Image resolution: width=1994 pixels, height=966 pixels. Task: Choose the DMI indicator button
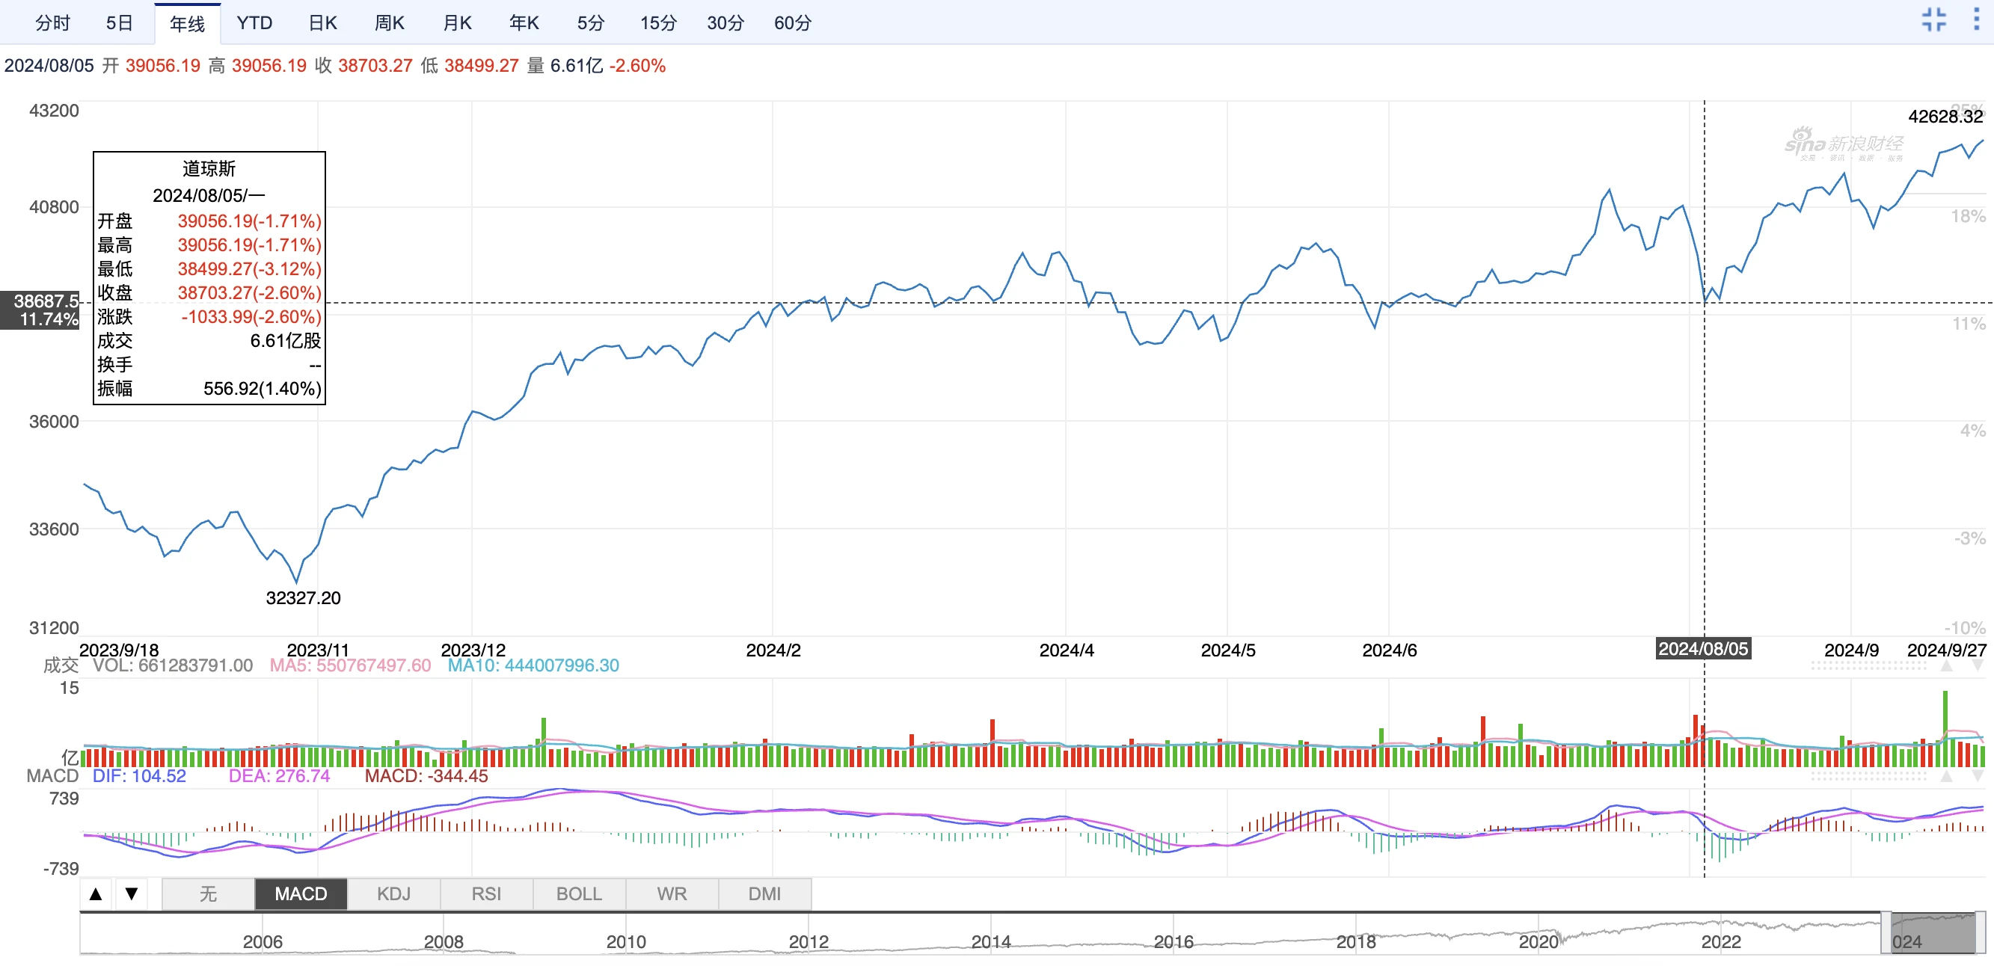point(764,894)
